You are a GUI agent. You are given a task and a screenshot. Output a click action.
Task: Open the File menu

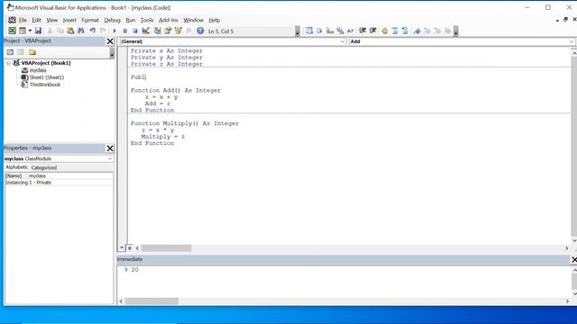(23, 20)
